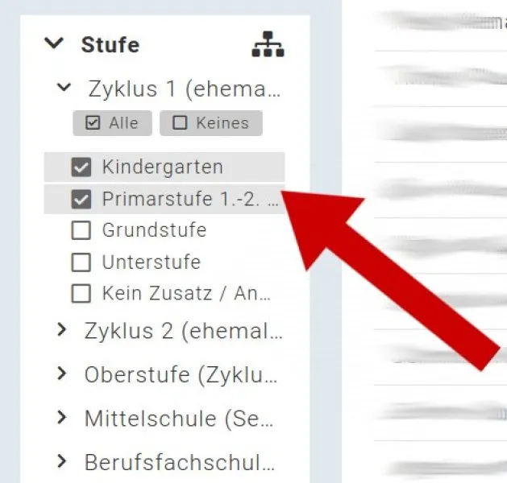The height and width of the screenshot is (483, 507).
Task: Check the Kein Zusatz option box
Action: (x=81, y=294)
